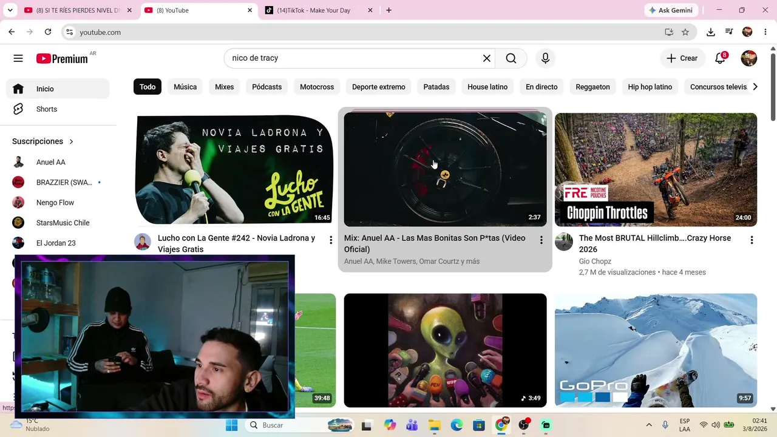Show hidden system tray icons
Image resolution: width=777 pixels, height=437 pixels.
click(x=649, y=425)
